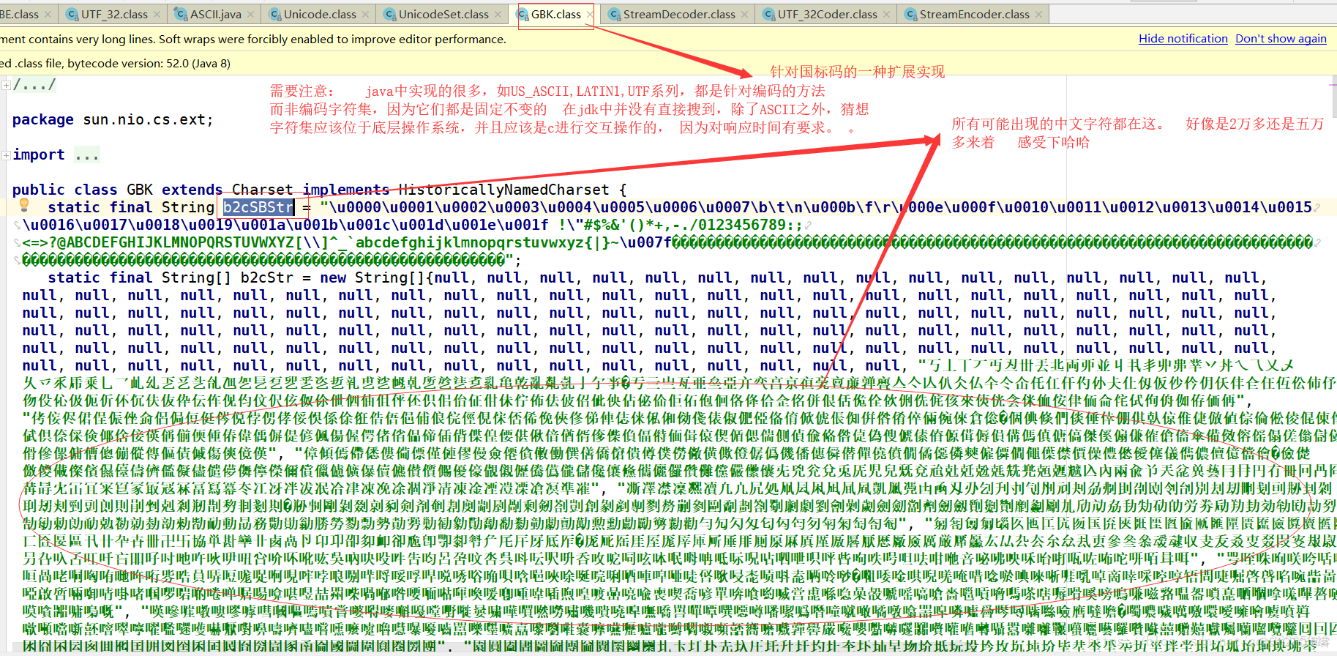Click the soft wraps notification message
The height and width of the screenshot is (656, 1337).
[252, 39]
